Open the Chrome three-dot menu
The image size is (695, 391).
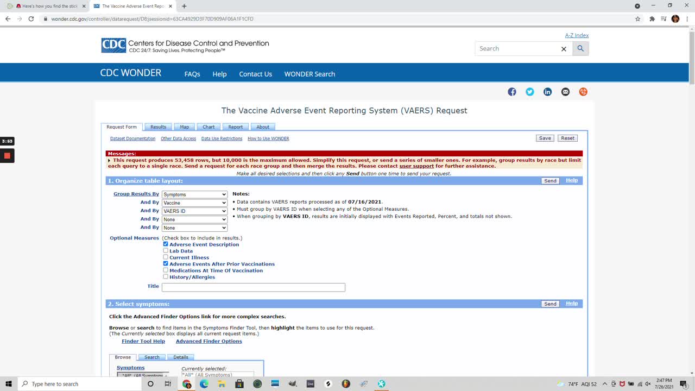pyautogui.click(x=686, y=18)
